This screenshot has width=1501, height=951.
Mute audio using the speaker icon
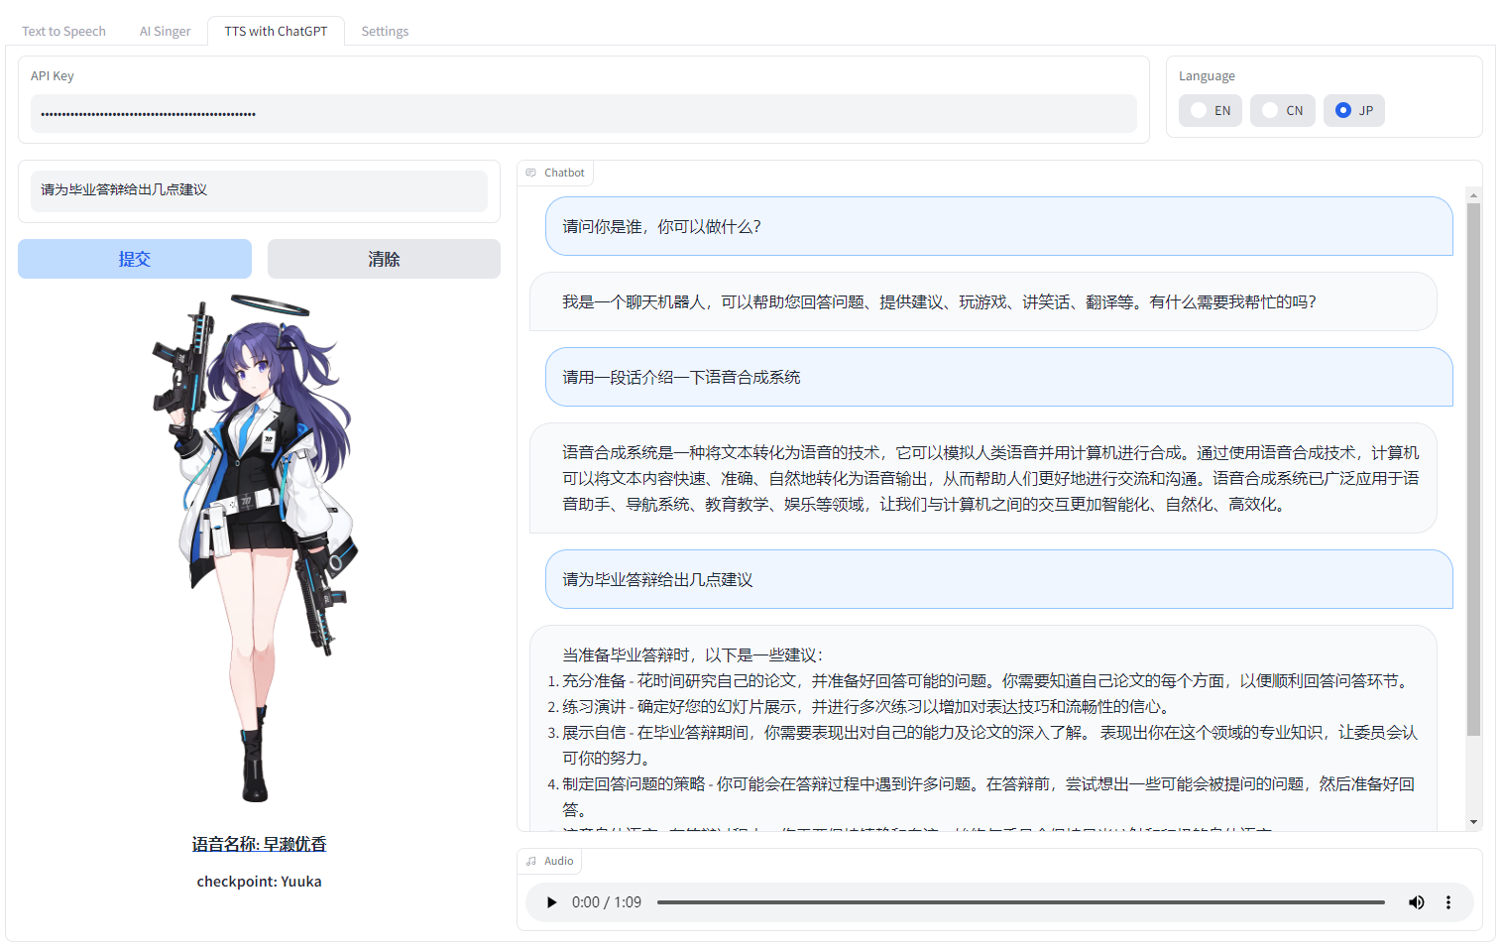(1416, 902)
